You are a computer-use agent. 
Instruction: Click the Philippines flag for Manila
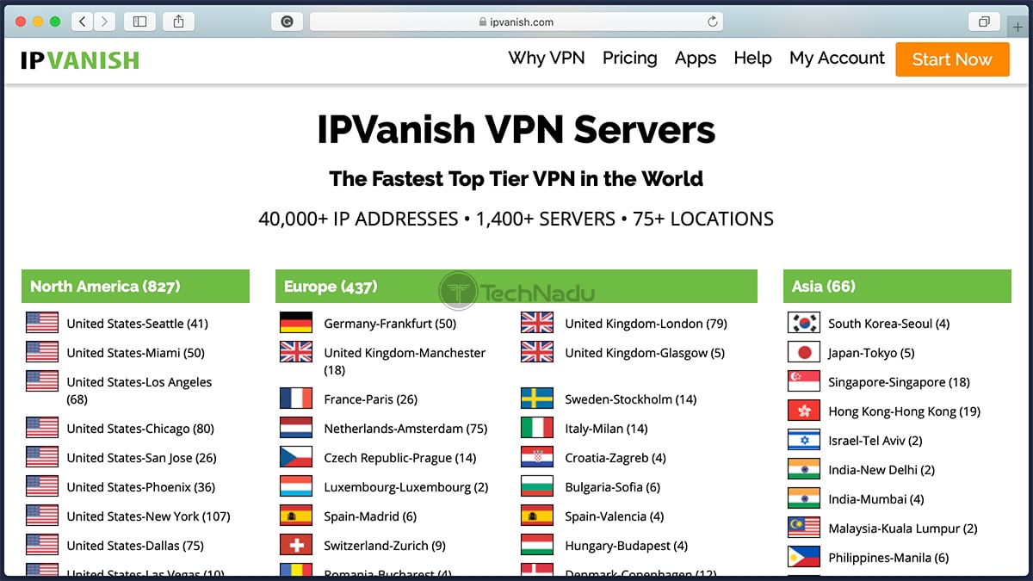click(804, 558)
